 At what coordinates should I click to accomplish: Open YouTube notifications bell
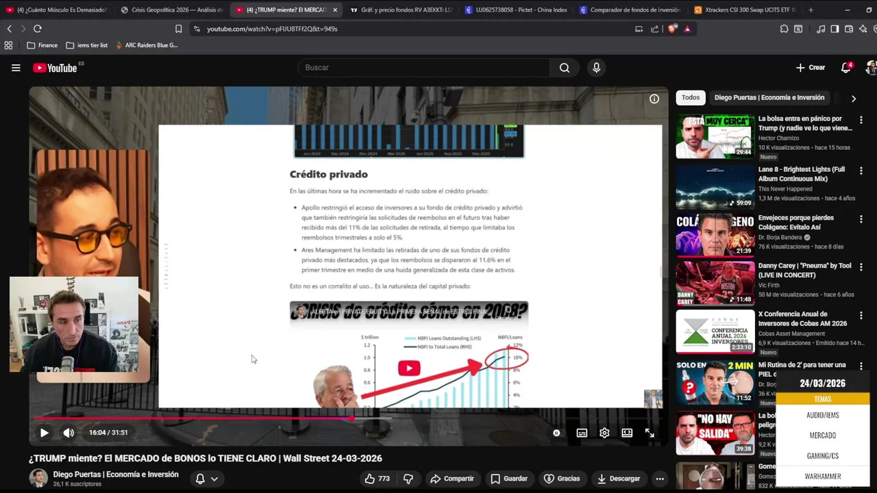(845, 68)
